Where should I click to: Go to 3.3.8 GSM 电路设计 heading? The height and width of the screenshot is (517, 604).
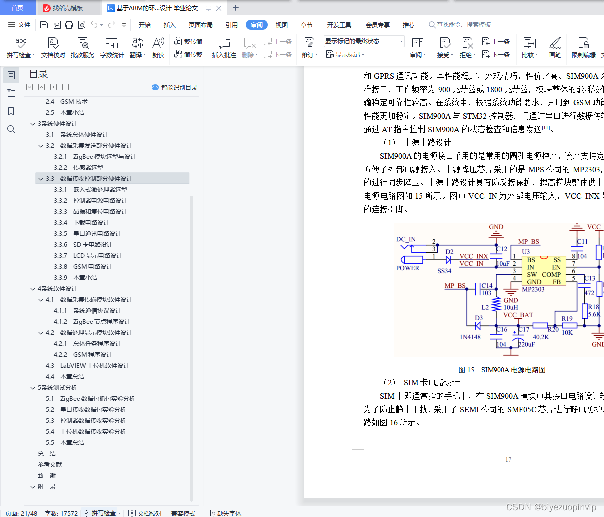[83, 267]
